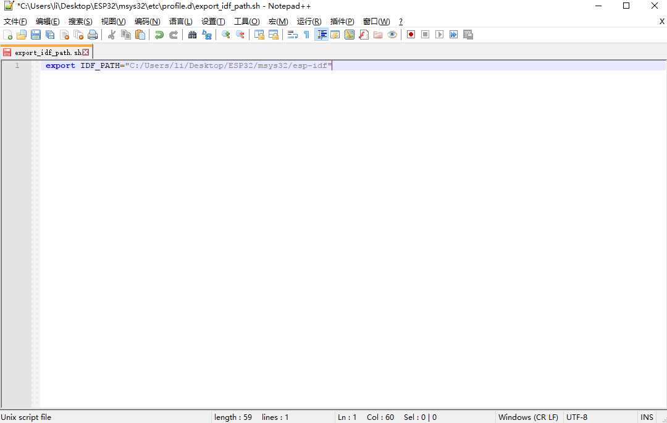Open the 文件(F) menu
The width and height of the screenshot is (667, 423).
click(x=15, y=21)
